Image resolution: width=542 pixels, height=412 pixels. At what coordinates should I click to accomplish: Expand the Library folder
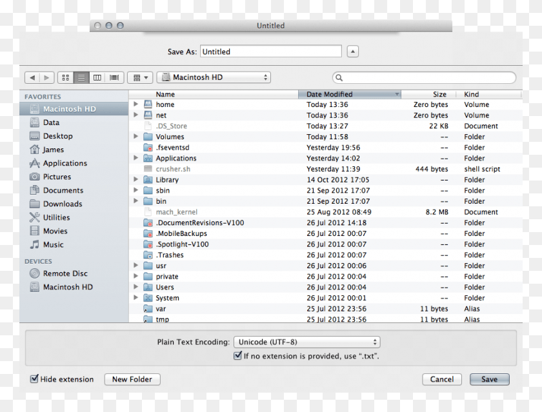point(136,179)
